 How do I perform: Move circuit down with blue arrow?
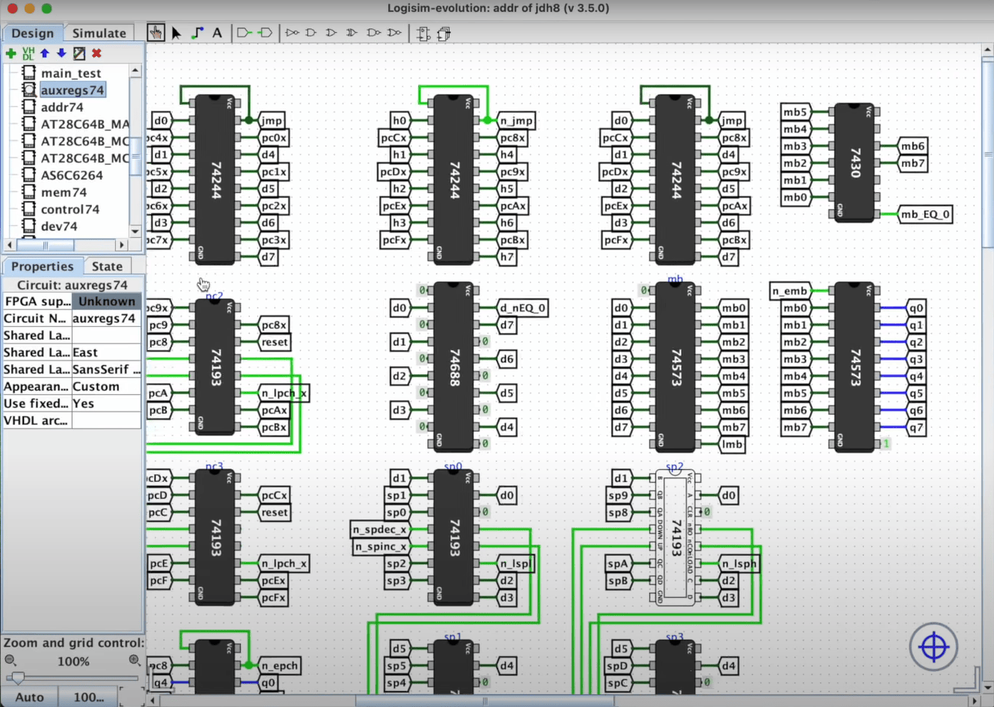(61, 53)
